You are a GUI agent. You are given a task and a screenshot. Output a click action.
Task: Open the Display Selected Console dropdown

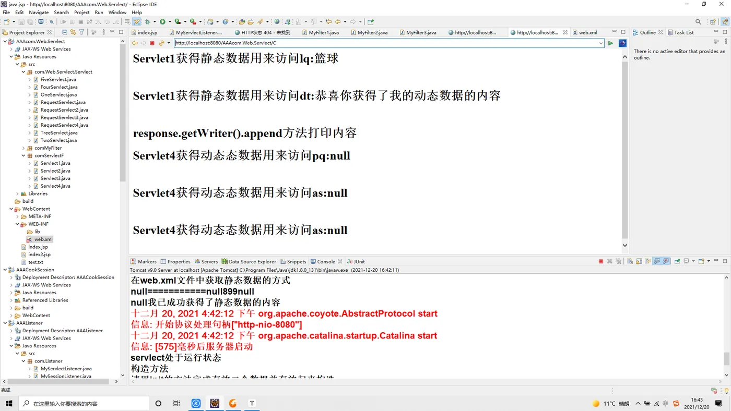coord(693,261)
